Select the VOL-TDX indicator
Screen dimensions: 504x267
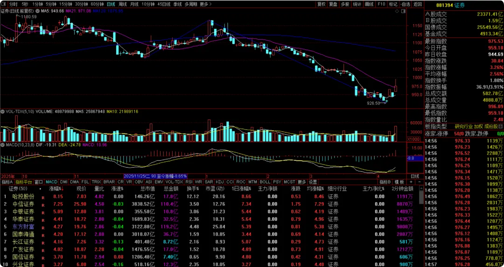pos(175,182)
